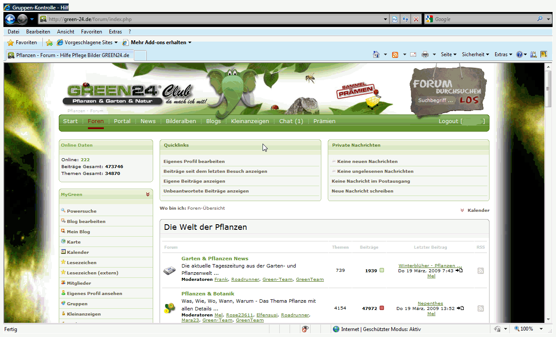556x337 pixels.
Task: Expand the address bar URL dropdown
Action: [385, 19]
